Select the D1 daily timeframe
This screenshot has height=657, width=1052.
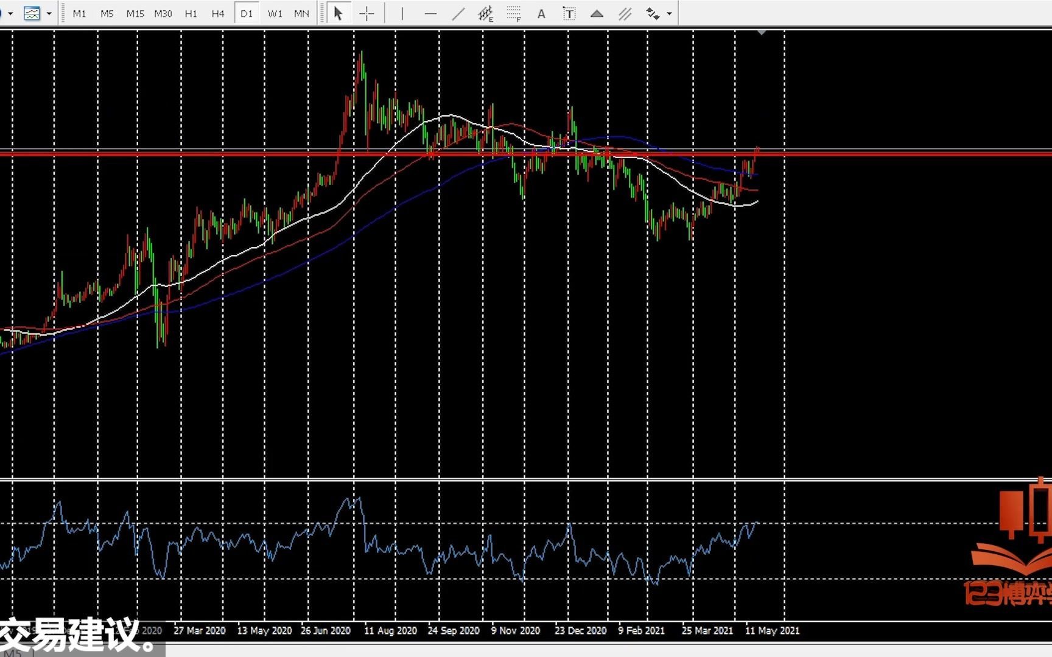click(247, 13)
